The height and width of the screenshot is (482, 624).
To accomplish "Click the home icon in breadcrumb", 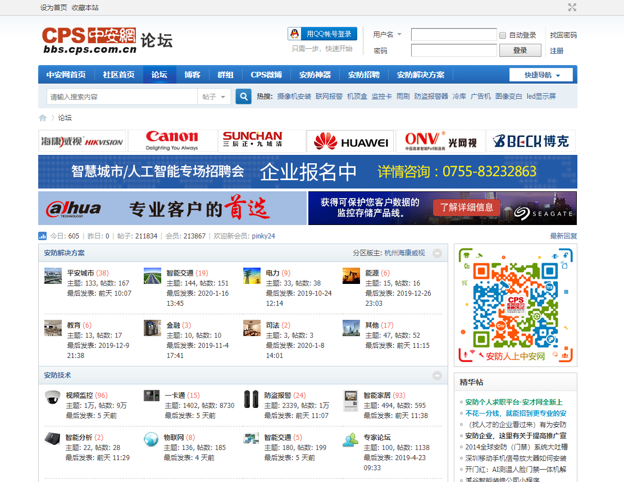I will click(x=43, y=118).
